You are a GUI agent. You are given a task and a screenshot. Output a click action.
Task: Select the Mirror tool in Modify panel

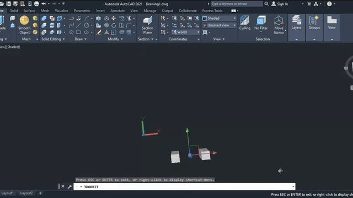[x=98, y=18]
